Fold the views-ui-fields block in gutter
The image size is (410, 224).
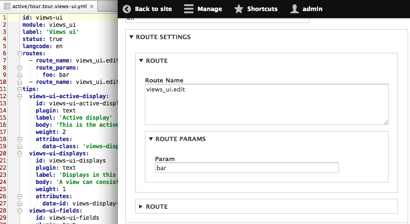click(20, 211)
